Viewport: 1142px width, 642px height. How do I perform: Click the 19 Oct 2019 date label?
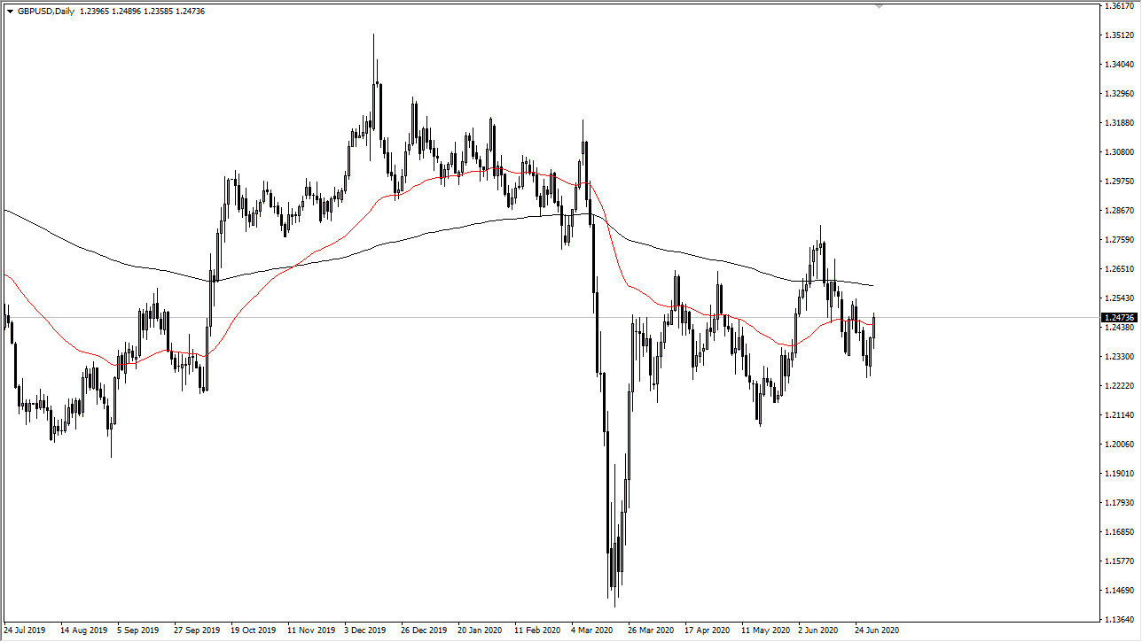pos(253,631)
